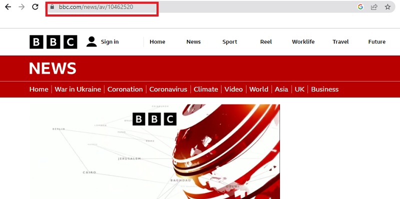The width and height of the screenshot is (400, 199).
Task: Open the Sign in link
Action: [109, 42]
